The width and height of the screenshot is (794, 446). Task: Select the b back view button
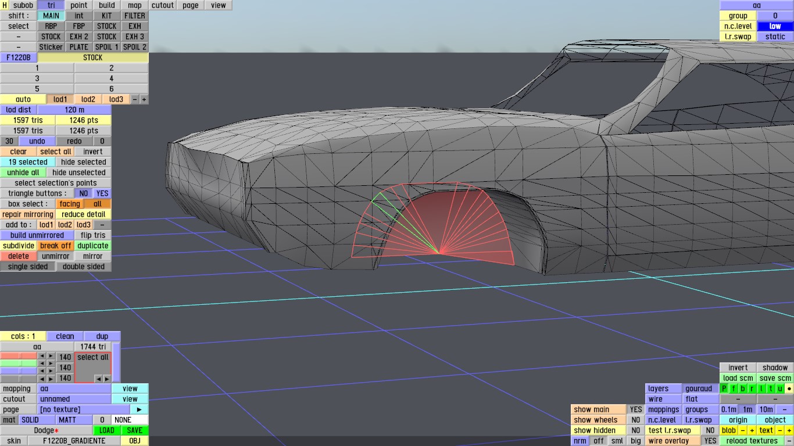tap(743, 389)
